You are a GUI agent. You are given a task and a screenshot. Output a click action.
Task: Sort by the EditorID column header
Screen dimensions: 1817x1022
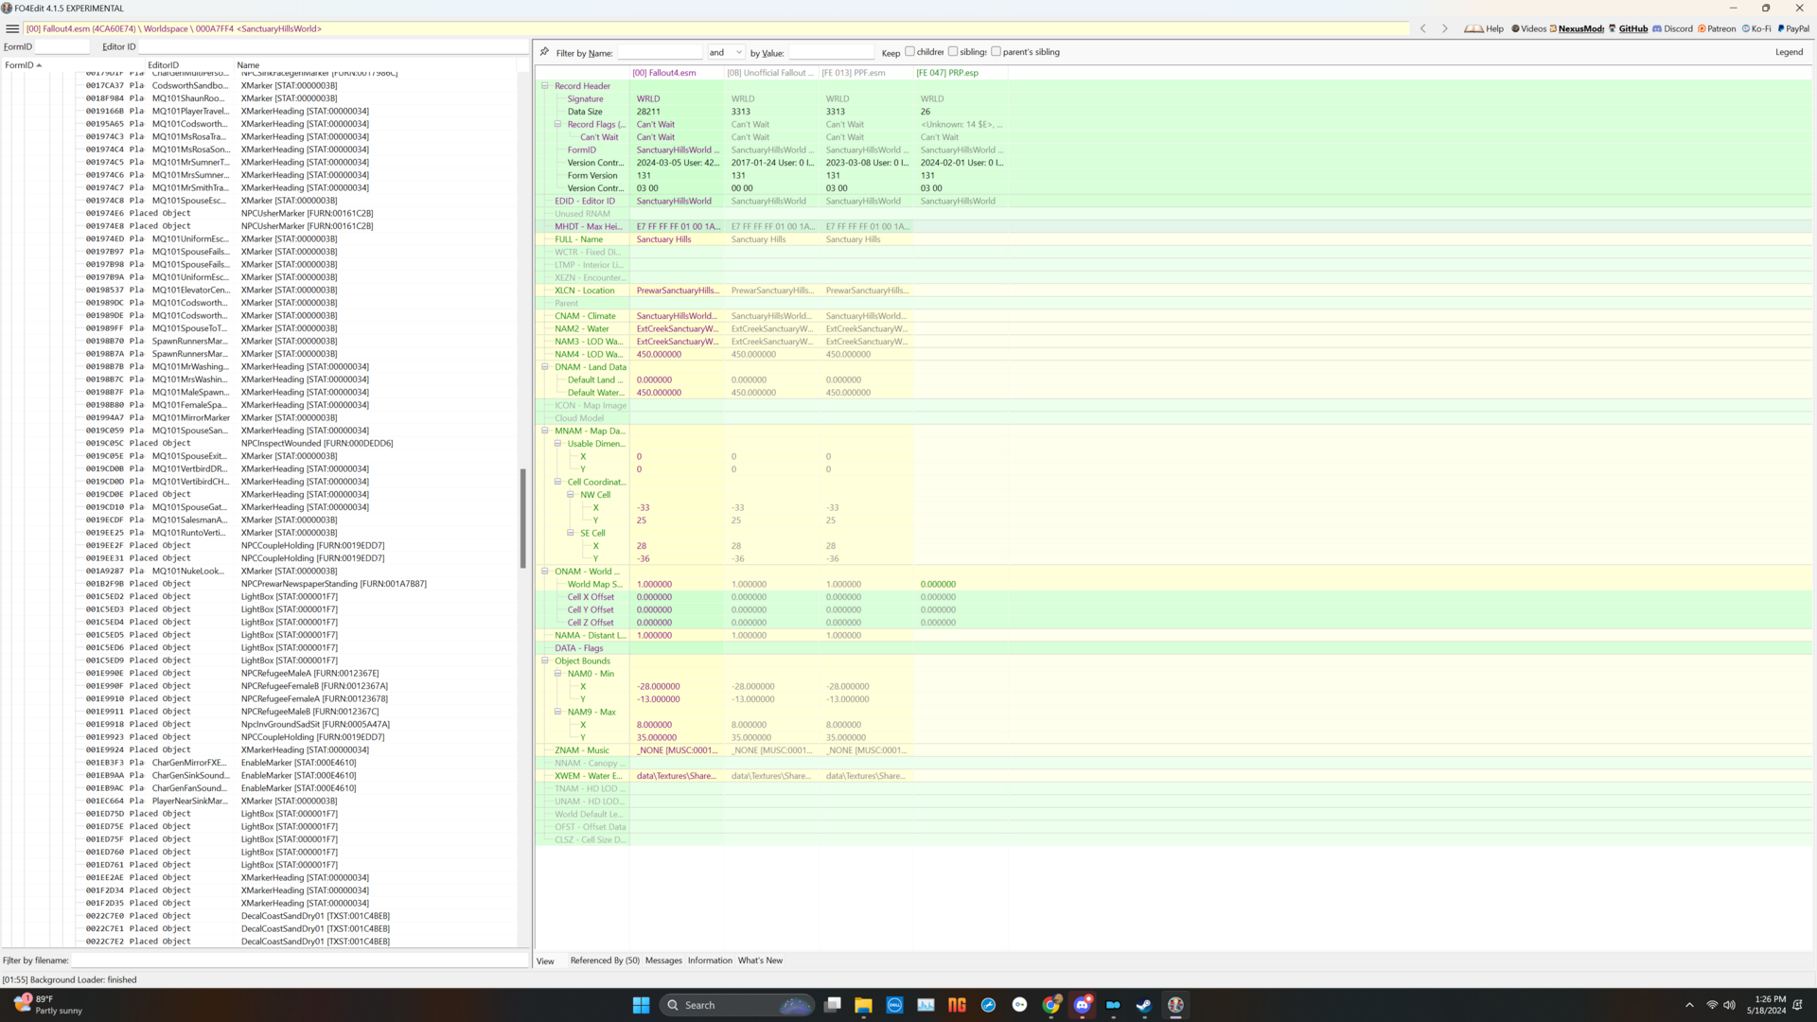[x=189, y=65]
